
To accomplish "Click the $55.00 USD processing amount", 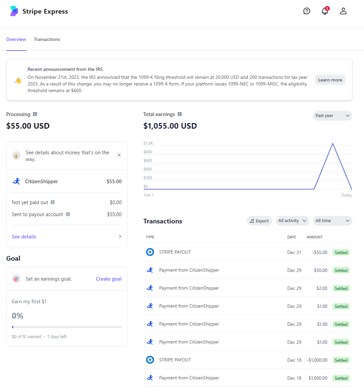I will [28, 126].
